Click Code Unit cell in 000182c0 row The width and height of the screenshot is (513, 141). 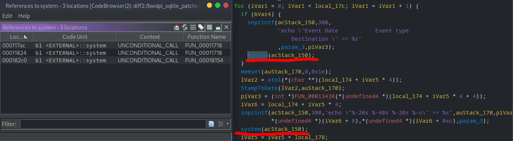tap(75, 60)
